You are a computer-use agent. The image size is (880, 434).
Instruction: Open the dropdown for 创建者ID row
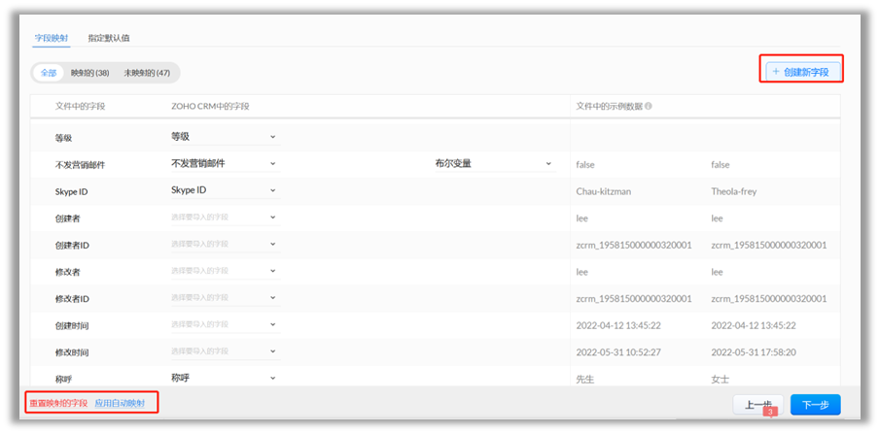pos(224,245)
